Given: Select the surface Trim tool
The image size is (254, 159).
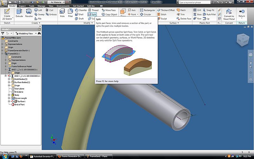Looking at the screenshot, I should click(181, 14).
